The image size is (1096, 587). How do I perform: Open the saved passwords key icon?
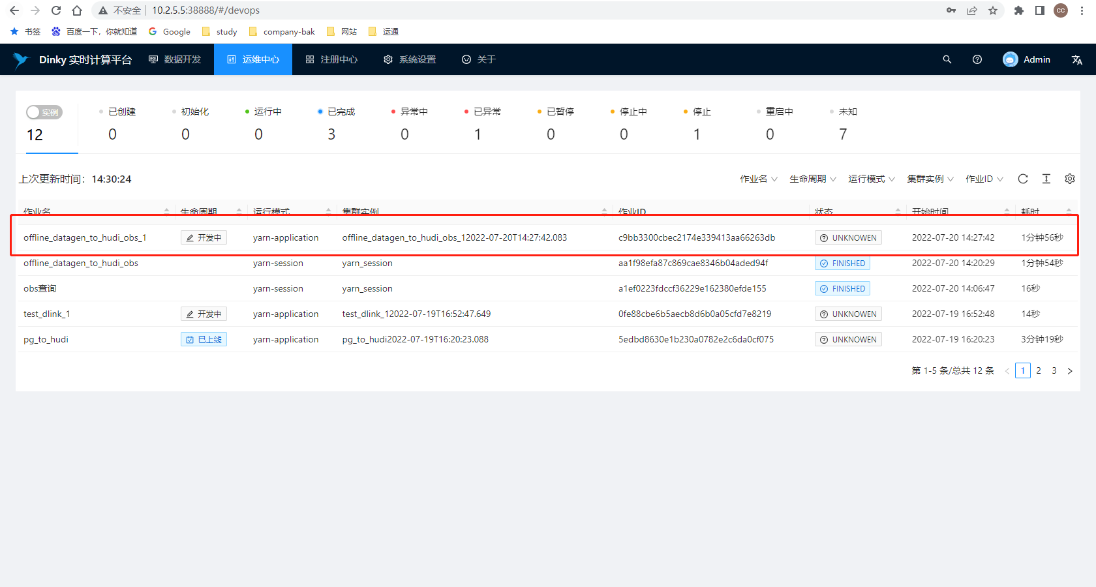tap(951, 10)
